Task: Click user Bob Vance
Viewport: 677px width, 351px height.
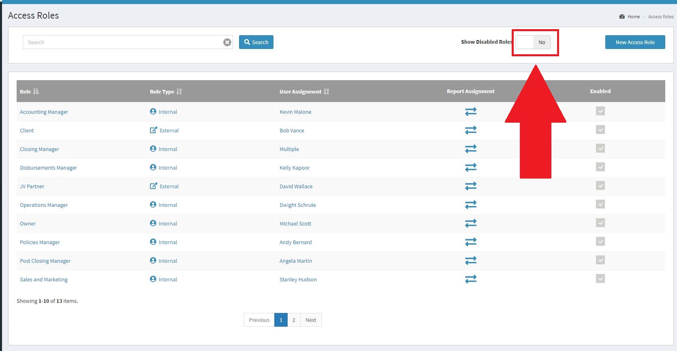Action: tap(292, 130)
